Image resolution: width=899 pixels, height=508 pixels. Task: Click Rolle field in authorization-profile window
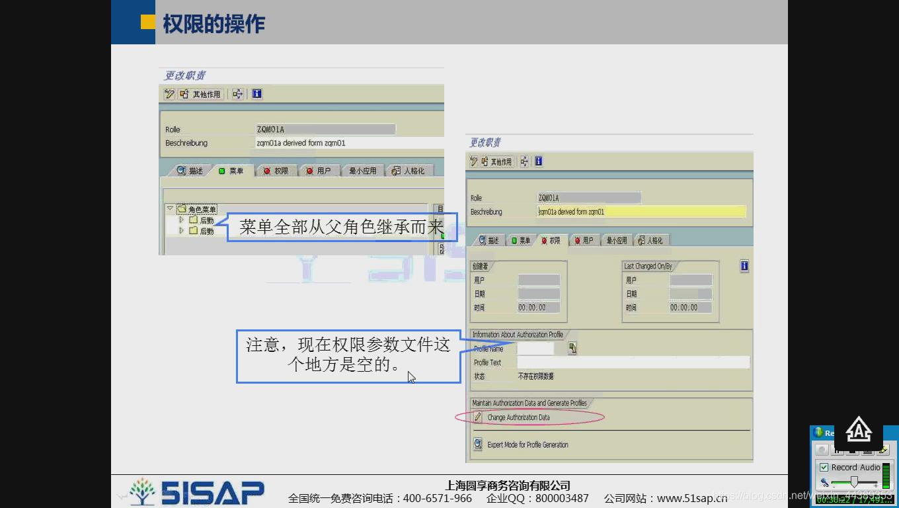589,198
